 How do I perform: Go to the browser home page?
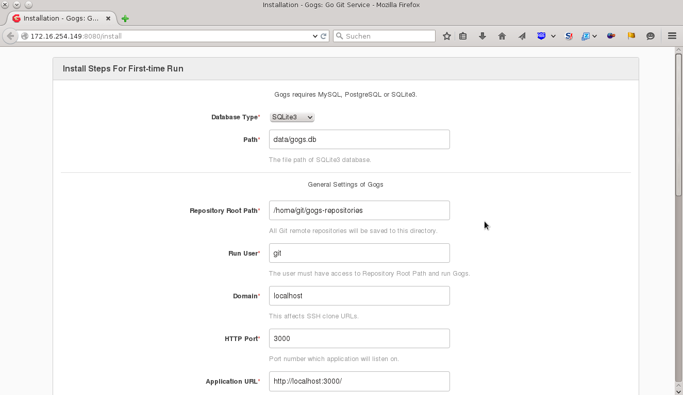point(502,36)
